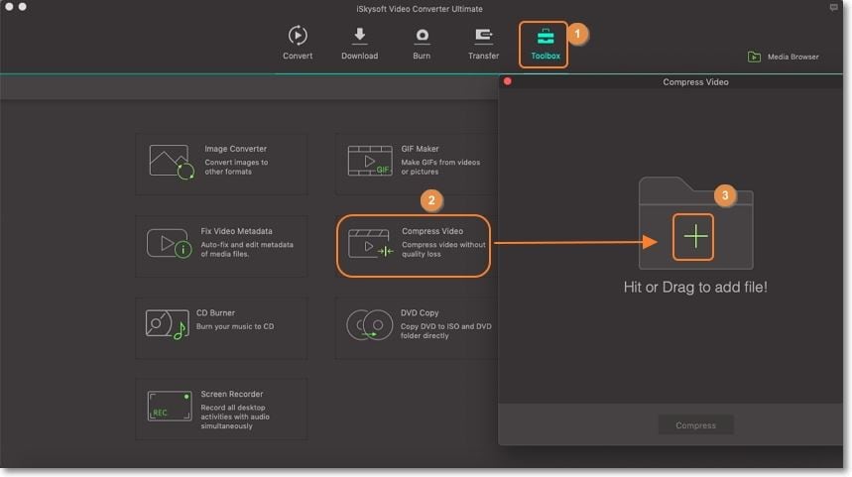Open the Burn section icon
This screenshot has height=477, width=852.
(422, 36)
